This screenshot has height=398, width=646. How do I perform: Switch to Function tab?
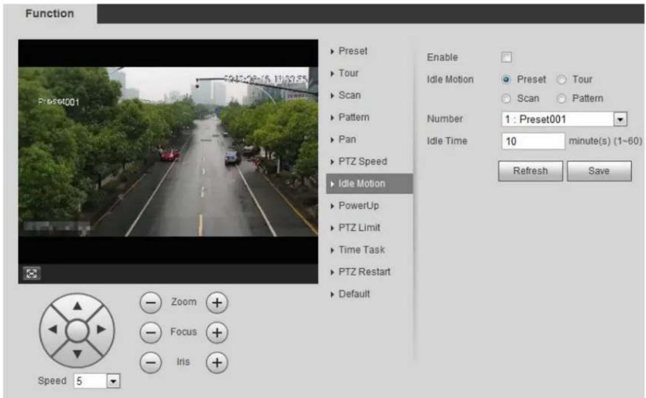pos(50,14)
